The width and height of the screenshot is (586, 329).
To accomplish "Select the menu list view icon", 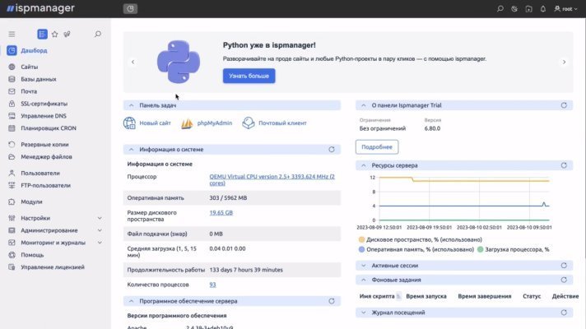I will tap(42, 34).
